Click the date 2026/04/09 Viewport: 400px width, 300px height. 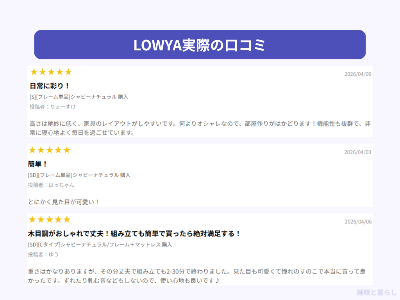[x=358, y=74]
